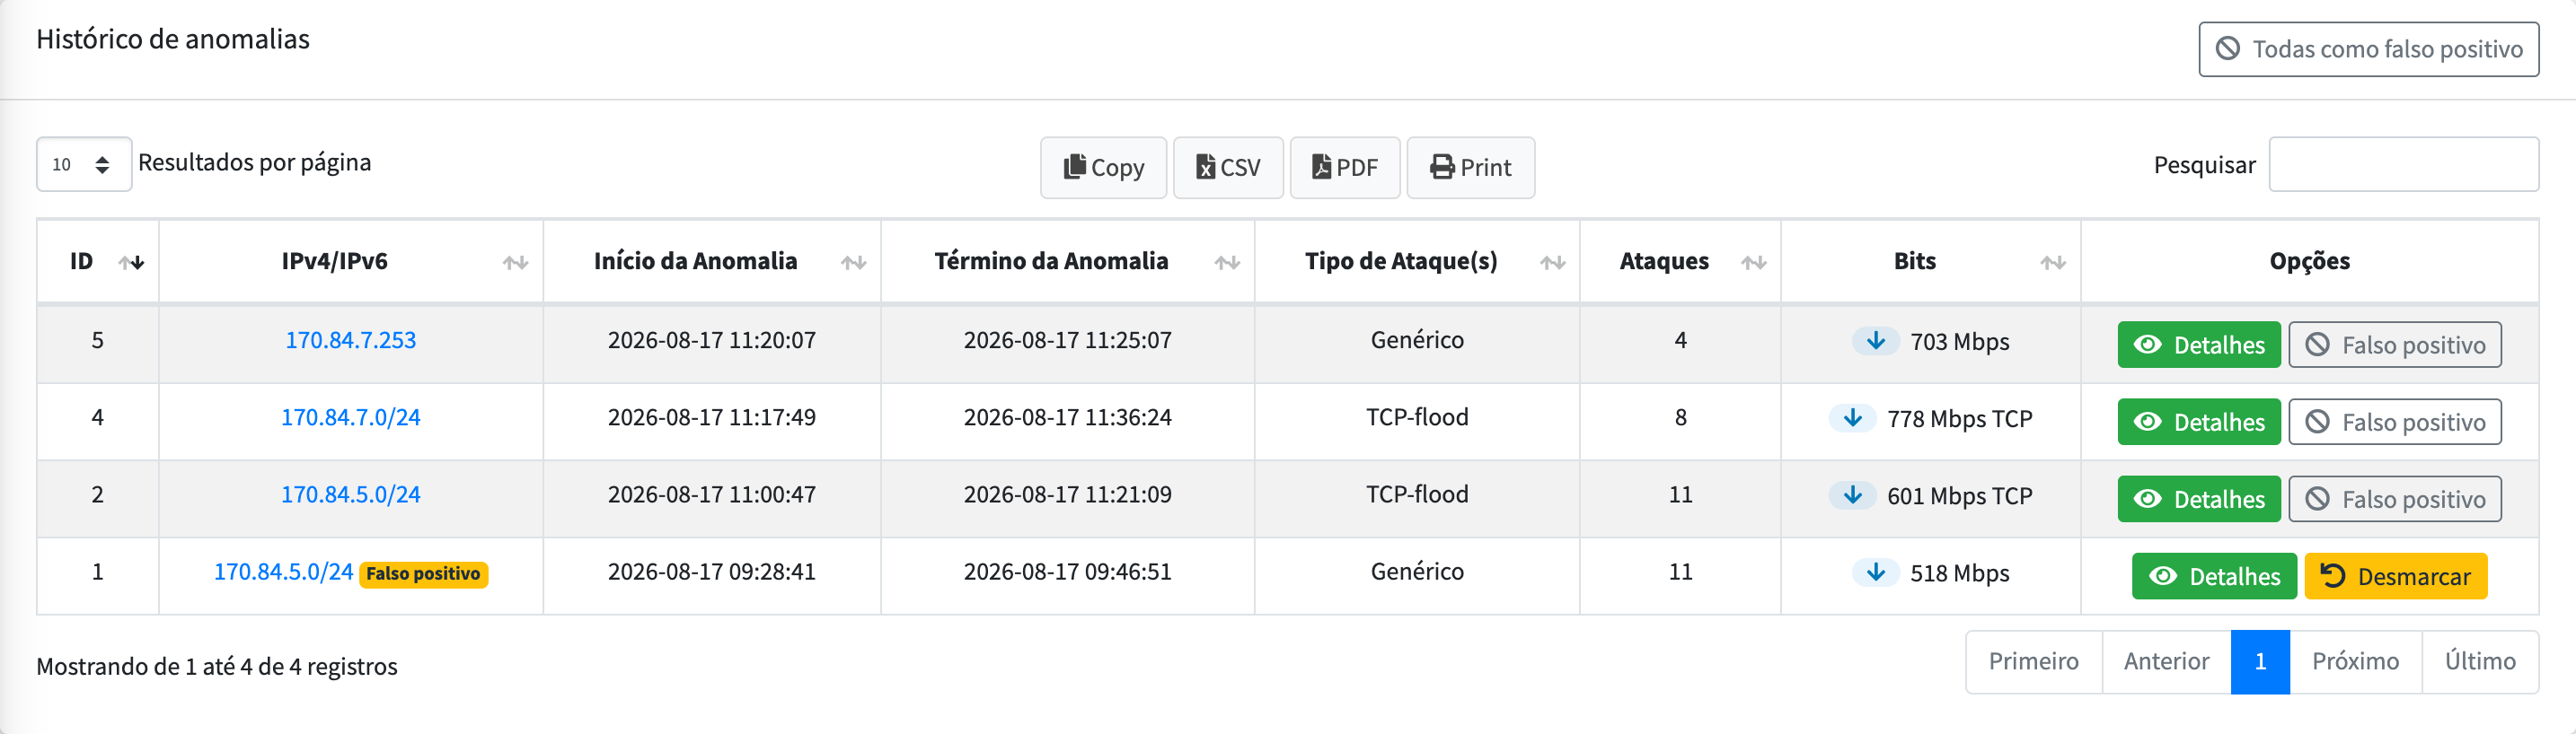Sort by Bits column arrows
Viewport: 2576px width, 734px height.
click(x=2053, y=263)
